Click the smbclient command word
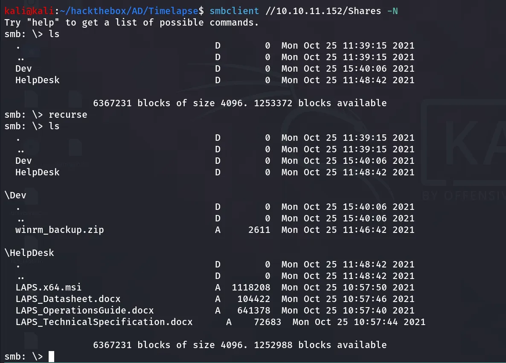Image resolution: width=506 pixels, height=363 pixels. (234, 11)
